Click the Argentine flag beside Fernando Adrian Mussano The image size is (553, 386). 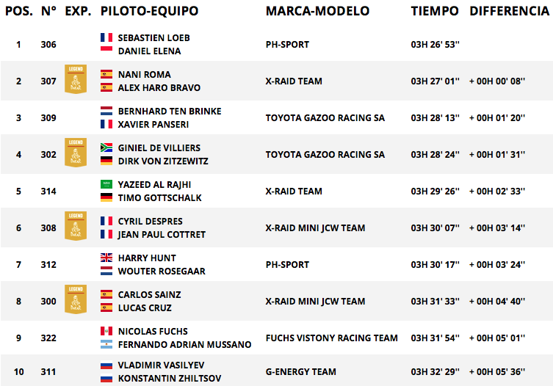pyautogui.click(x=106, y=344)
